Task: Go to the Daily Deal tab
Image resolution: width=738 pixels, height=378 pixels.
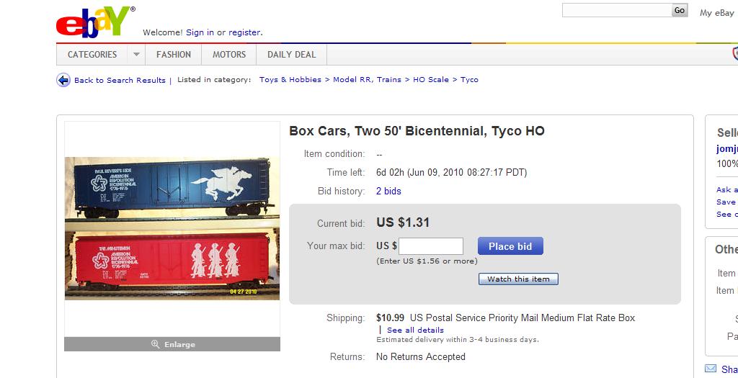Action: point(291,55)
